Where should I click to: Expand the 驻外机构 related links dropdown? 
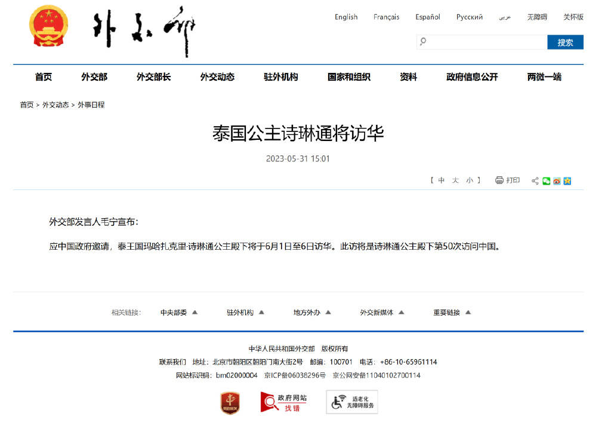click(x=245, y=312)
